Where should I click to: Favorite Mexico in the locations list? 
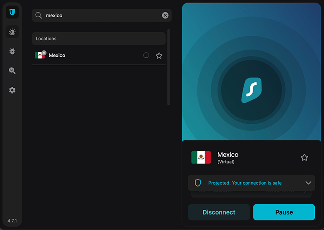point(159,56)
